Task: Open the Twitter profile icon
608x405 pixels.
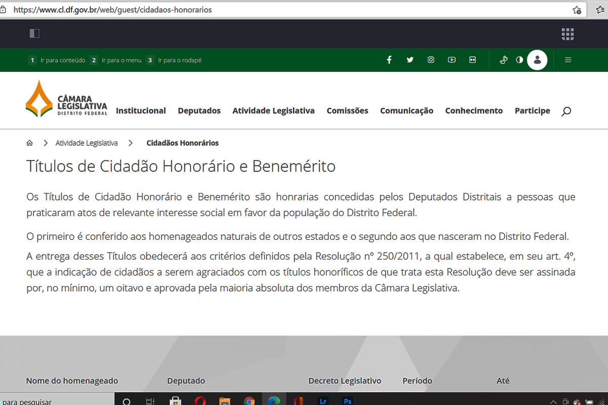Action: 410,60
